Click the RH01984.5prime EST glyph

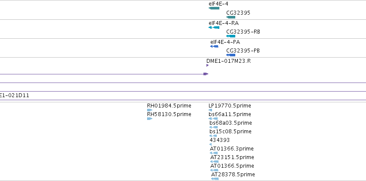point(150,110)
